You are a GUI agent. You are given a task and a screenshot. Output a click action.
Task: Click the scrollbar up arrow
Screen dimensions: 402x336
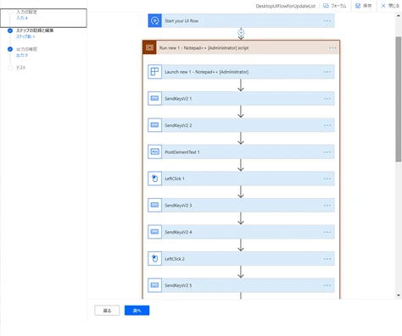tap(399, 16)
